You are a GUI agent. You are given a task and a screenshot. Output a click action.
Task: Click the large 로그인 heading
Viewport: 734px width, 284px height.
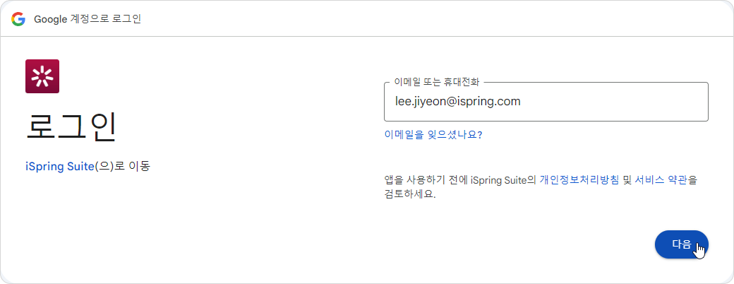click(x=71, y=126)
